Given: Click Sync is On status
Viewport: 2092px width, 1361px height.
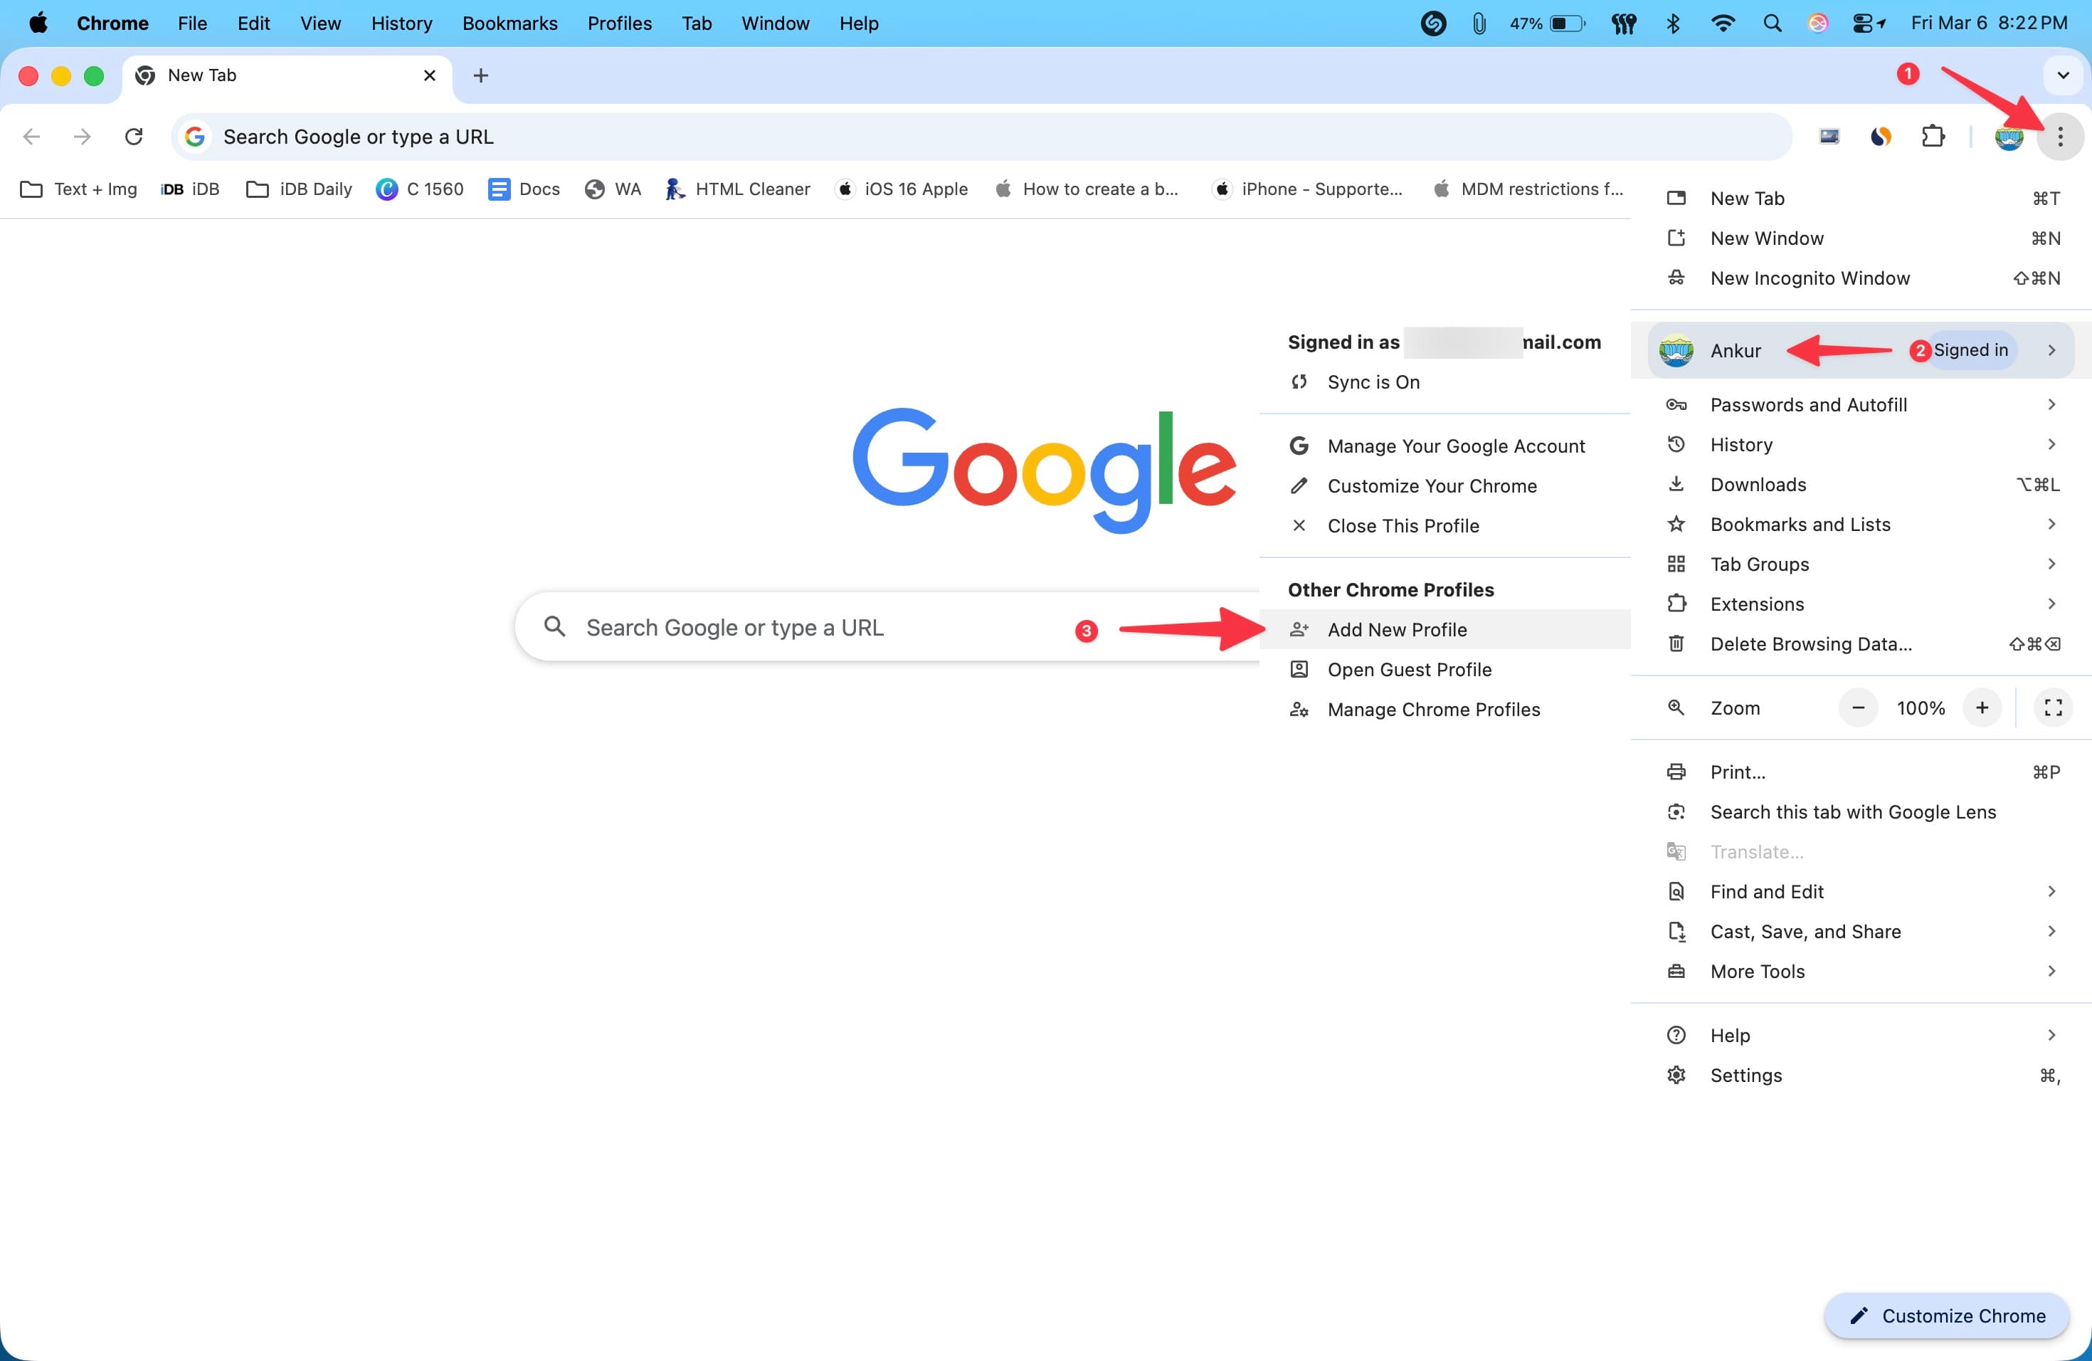Looking at the screenshot, I should (x=1373, y=382).
